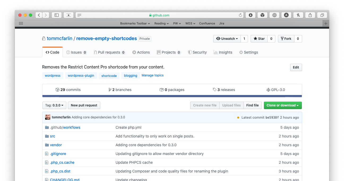Click the Manage topics link
The width and height of the screenshot is (344, 181).
(153, 75)
